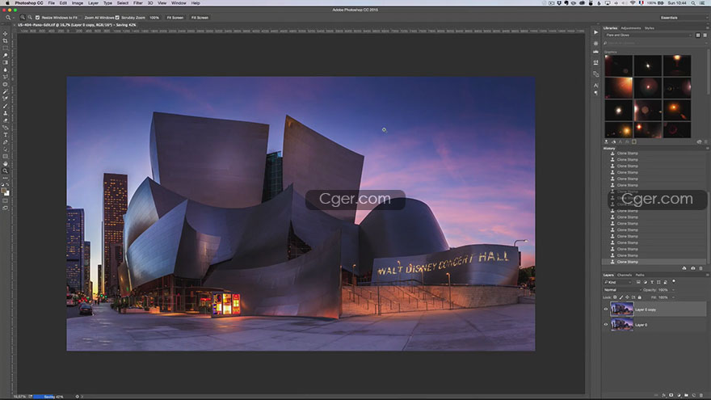The height and width of the screenshot is (400, 711).
Task: Select the Move tool
Action: [6, 34]
